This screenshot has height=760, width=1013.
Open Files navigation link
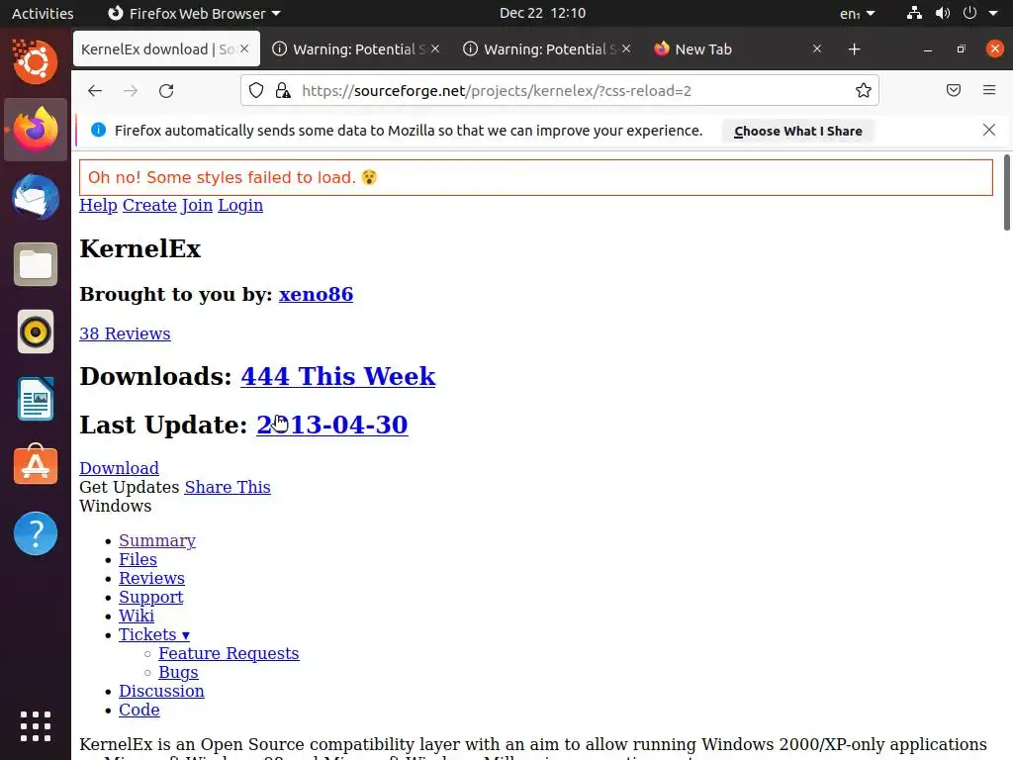tap(138, 559)
